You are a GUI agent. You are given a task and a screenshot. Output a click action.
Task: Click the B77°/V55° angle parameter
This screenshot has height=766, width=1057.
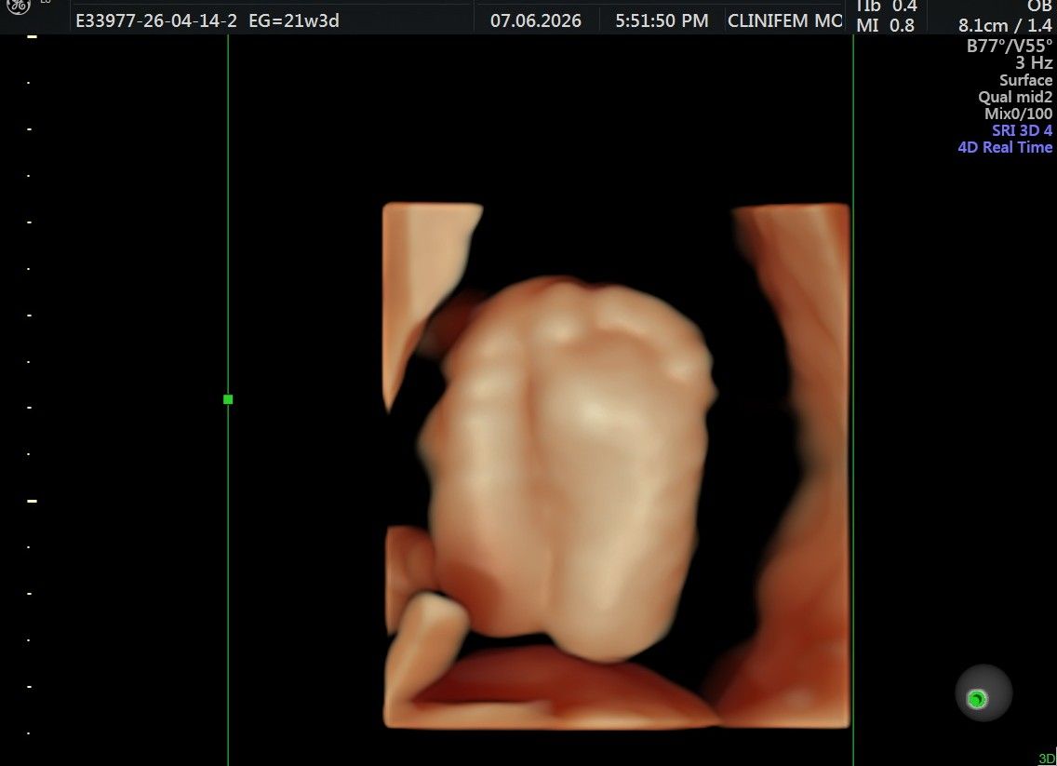[1010, 46]
